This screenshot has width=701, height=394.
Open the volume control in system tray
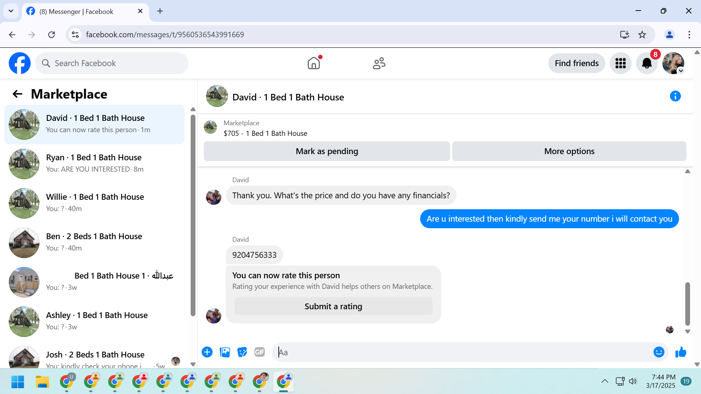coord(633,382)
